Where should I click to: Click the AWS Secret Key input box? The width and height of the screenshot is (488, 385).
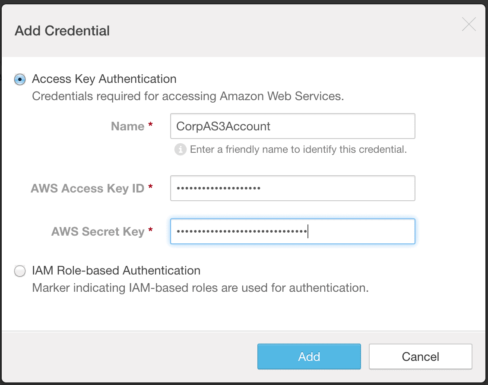(x=292, y=231)
